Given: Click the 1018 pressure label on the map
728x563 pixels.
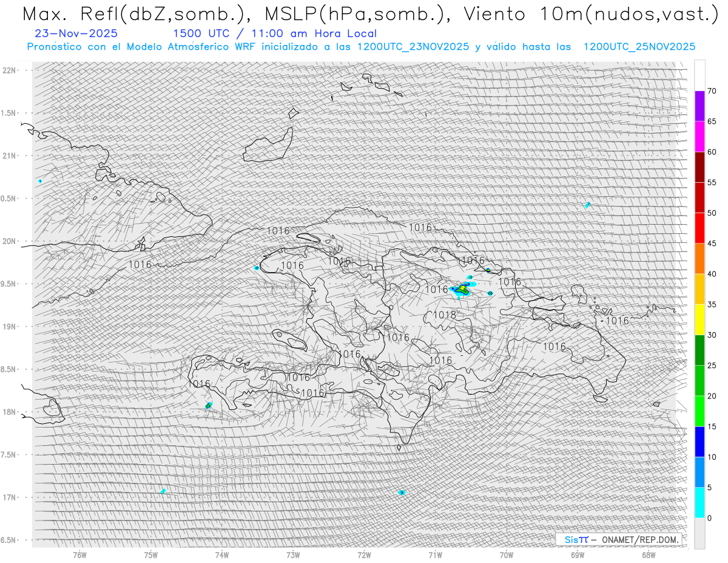Looking at the screenshot, I should [445, 315].
